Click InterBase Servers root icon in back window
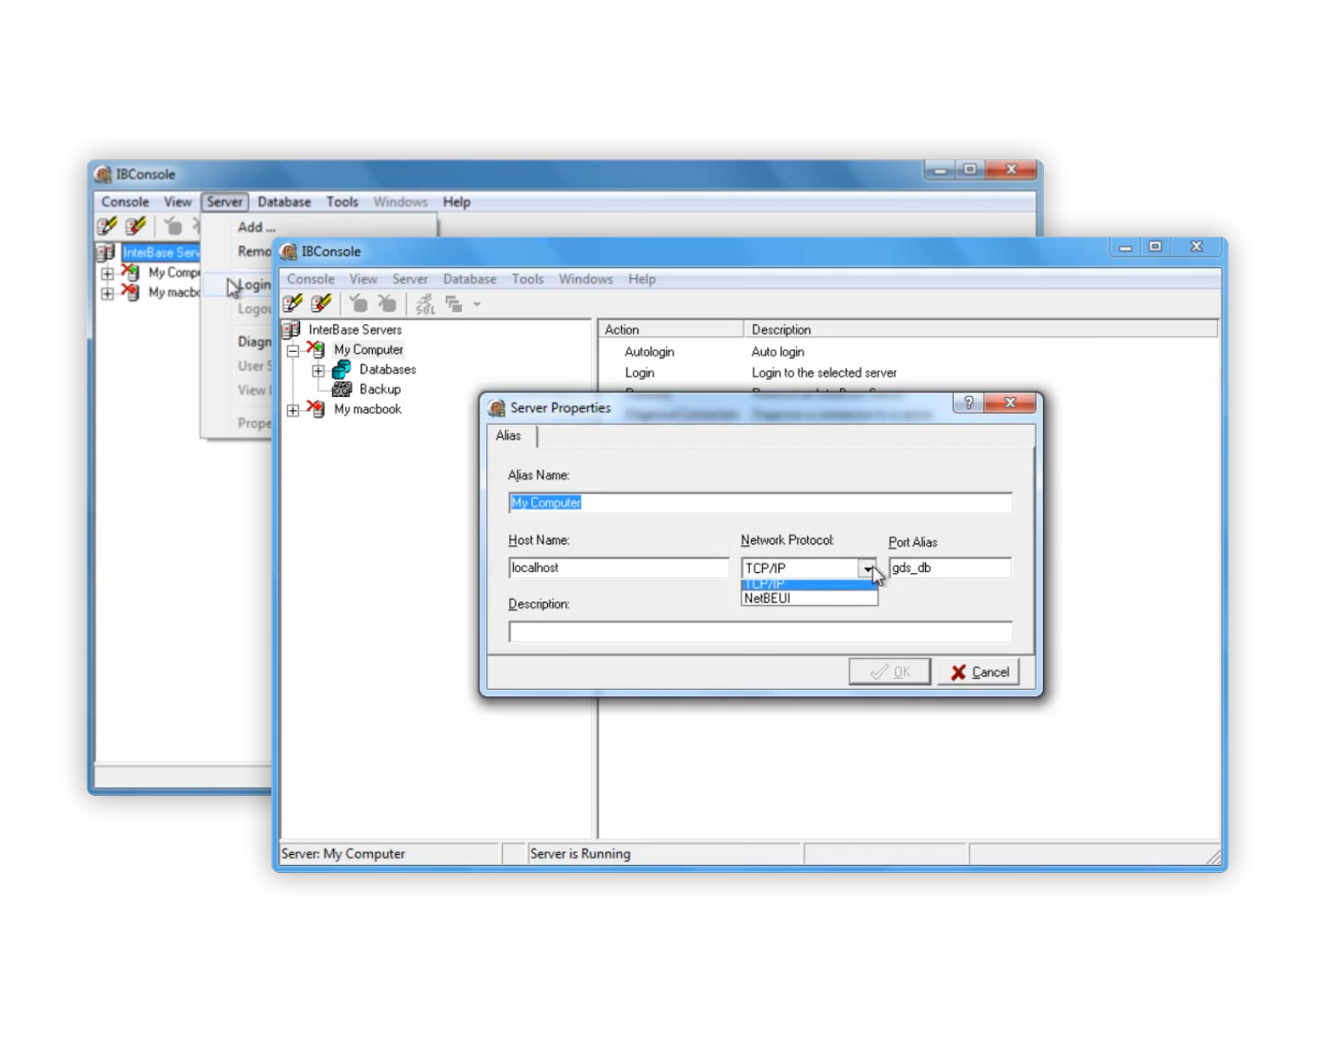Viewport: 1317px width, 1042px height. click(x=106, y=252)
